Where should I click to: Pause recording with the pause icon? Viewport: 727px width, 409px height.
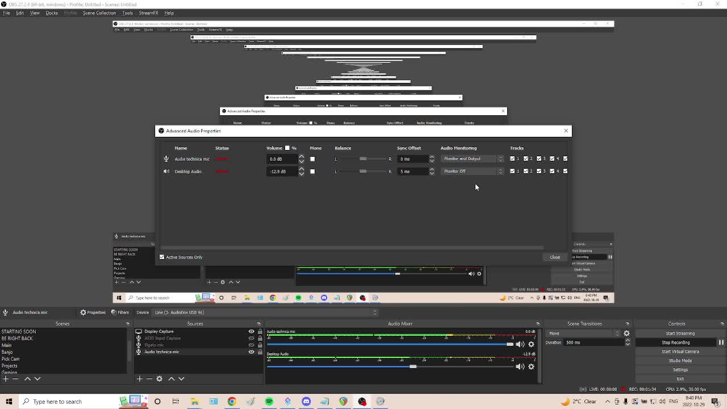pos(721,343)
